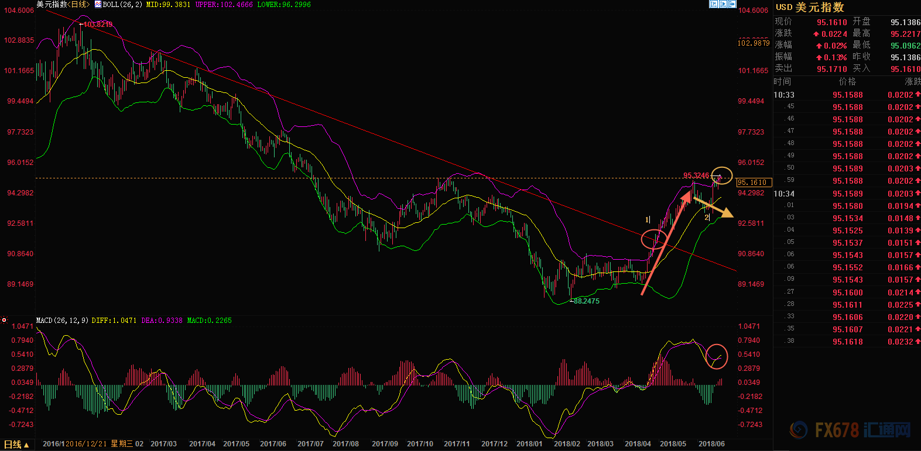Click the orange downward trend arrow

(x=713, y=208)
